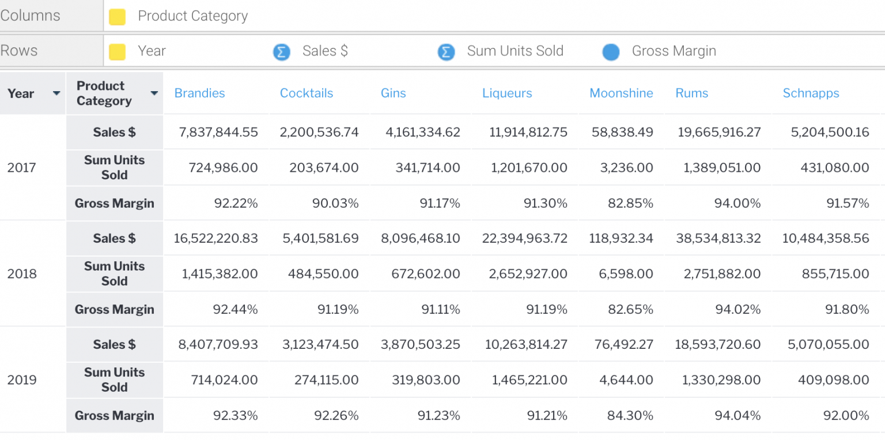Screen dimensions: 885x440
Task: Click the Schnapps column header
Action: [811, 93]
